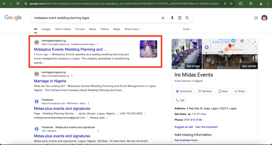Viewport: 272px width, 145px height.
Task: Click the Share button
Action: 239,91
